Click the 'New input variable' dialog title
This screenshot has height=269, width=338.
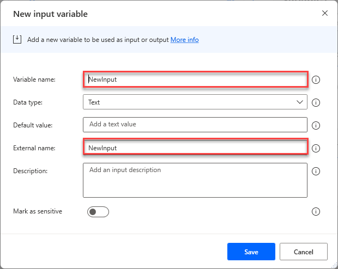pos(51,14)
